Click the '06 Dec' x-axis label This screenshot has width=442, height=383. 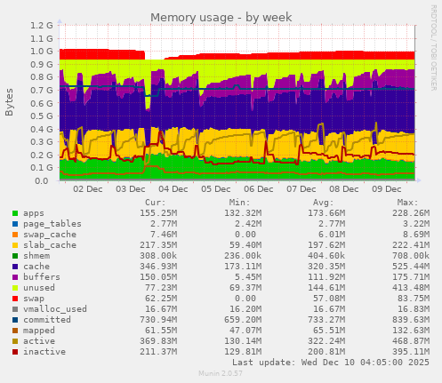pos(259,189)
